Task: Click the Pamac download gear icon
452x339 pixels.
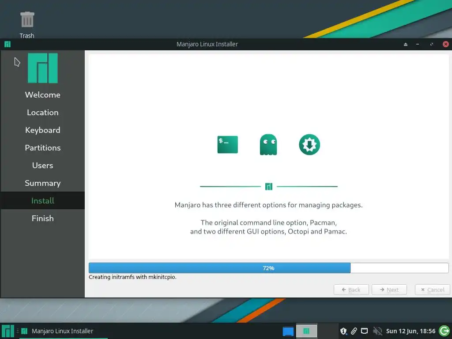Action: (309, 145)
